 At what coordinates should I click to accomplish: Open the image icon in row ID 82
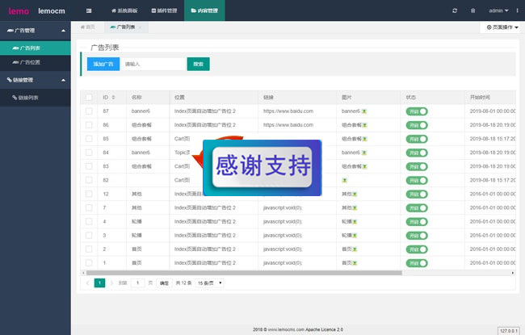click(x=344, y=180)
